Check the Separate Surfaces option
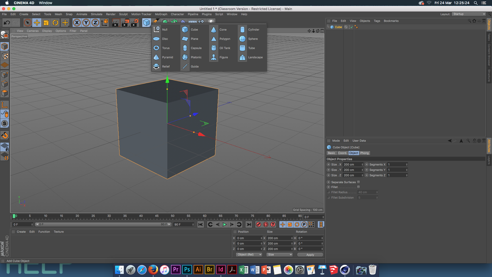The image size is (492, 277). (x=359, y=182)
